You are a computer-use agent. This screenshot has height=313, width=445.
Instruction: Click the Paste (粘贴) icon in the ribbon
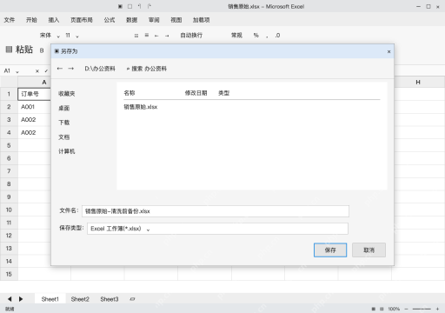pyautogui.click(x=9, y=50)
